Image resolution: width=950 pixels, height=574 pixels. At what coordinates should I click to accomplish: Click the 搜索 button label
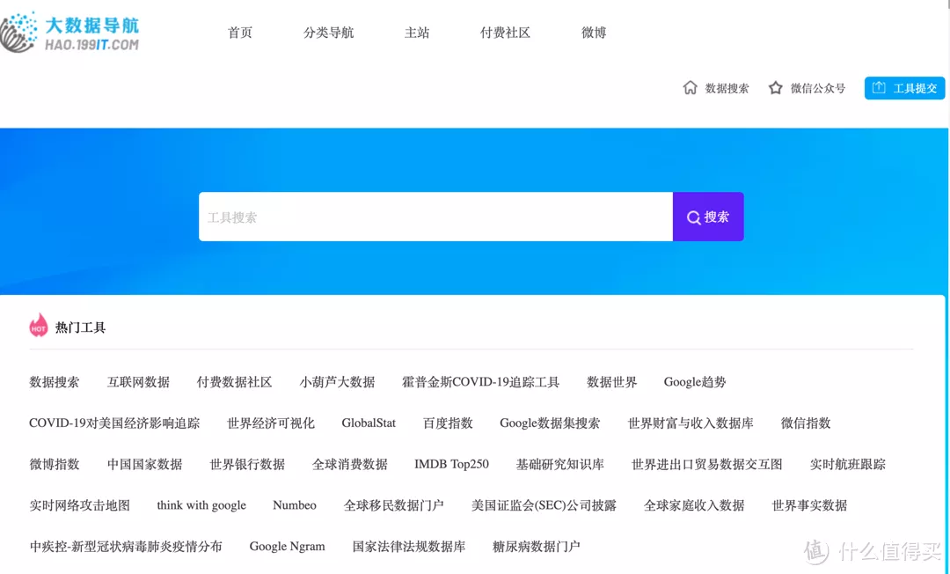pos(717,217)
